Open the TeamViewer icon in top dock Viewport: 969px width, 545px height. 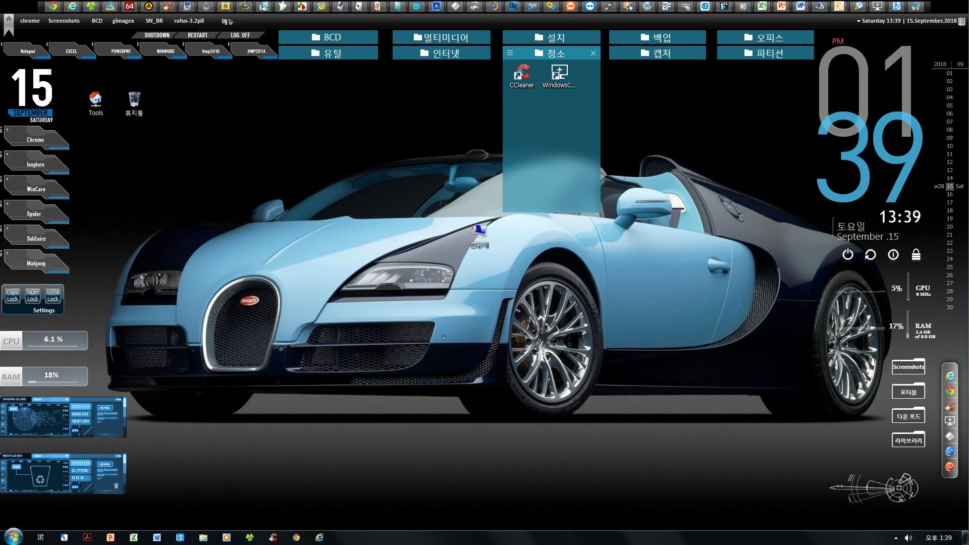pos(590,7)
